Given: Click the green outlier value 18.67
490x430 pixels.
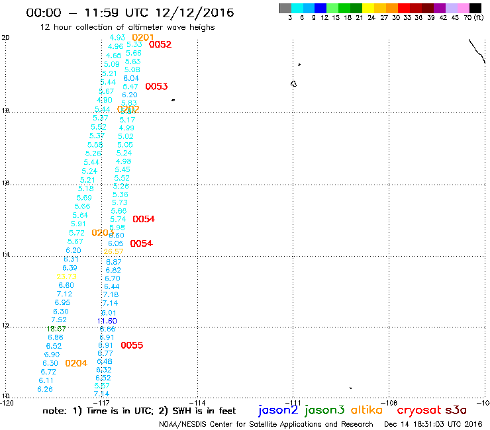Looking at the screenshot, I should point(56,329).
